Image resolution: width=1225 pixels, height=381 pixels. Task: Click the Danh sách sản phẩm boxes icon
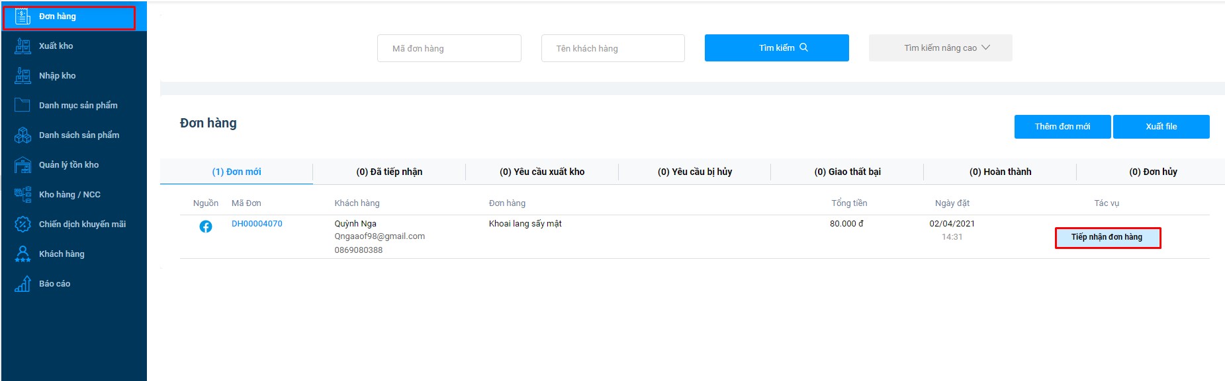(23, 135)
